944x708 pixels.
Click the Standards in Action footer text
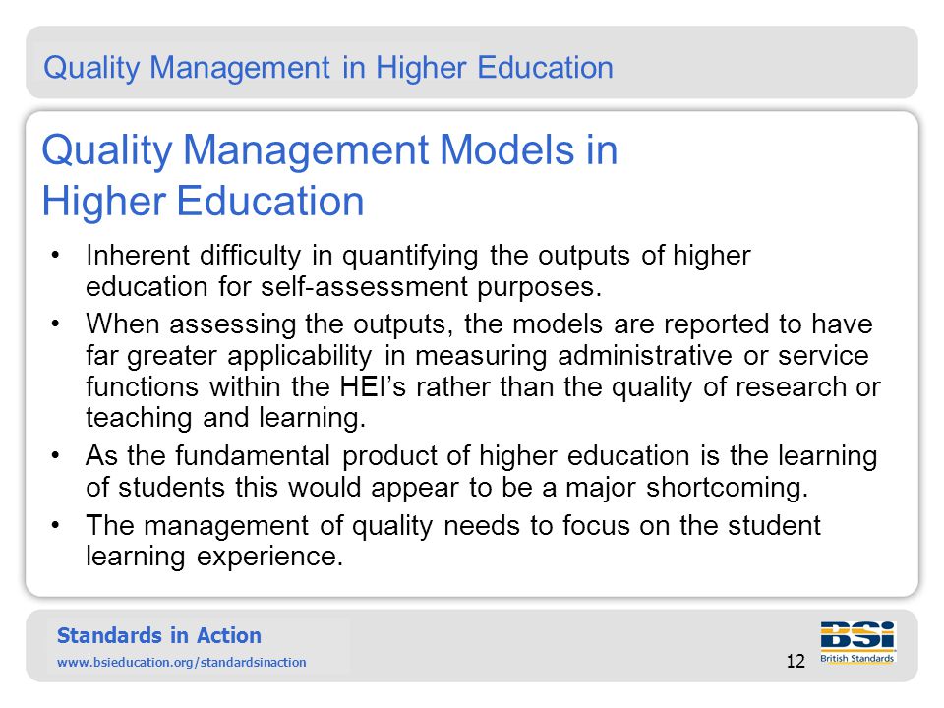click(159, 635)
